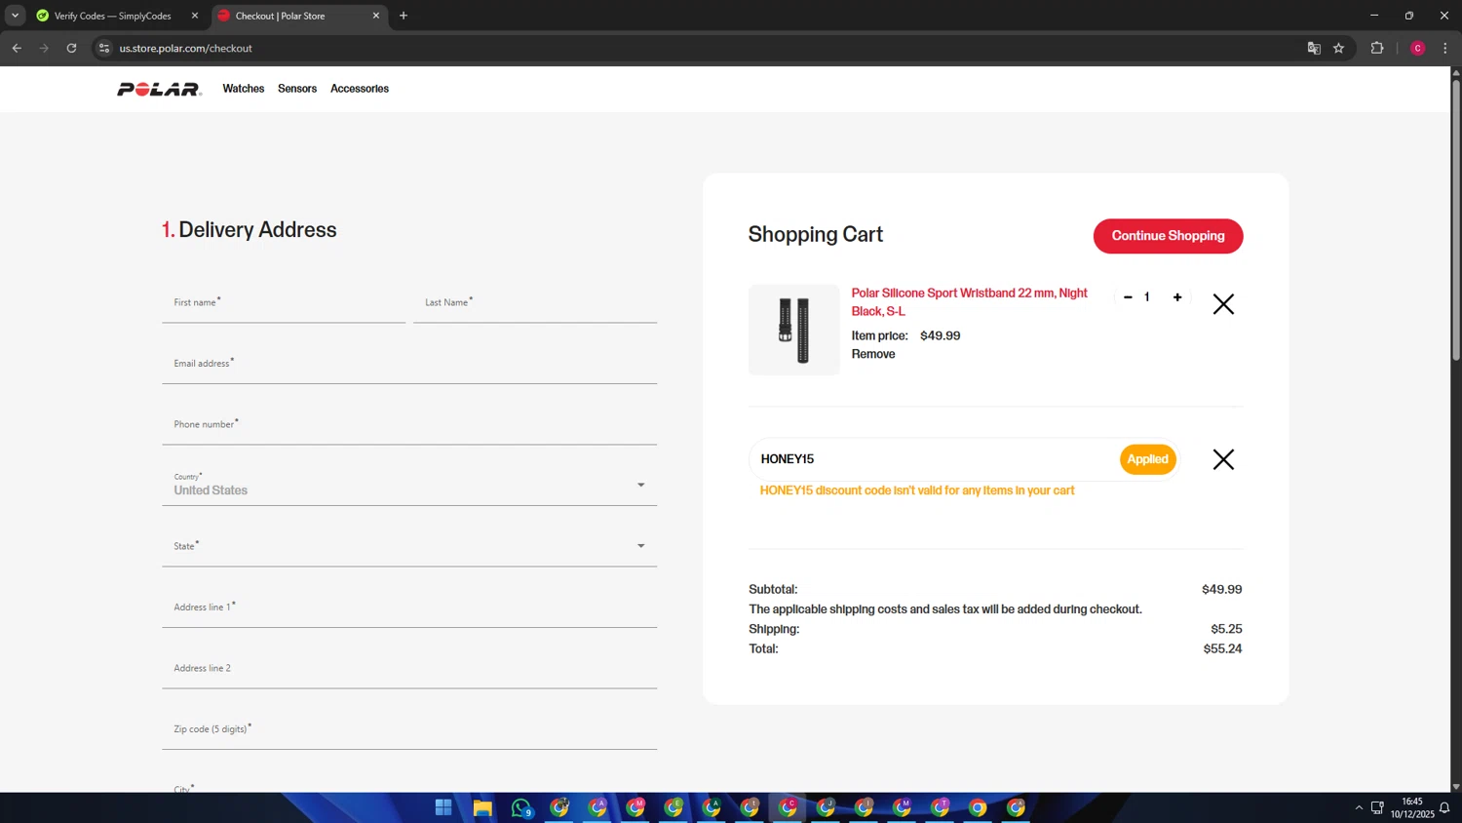
Task: Open a new browser tab
Action: point(404,16)
